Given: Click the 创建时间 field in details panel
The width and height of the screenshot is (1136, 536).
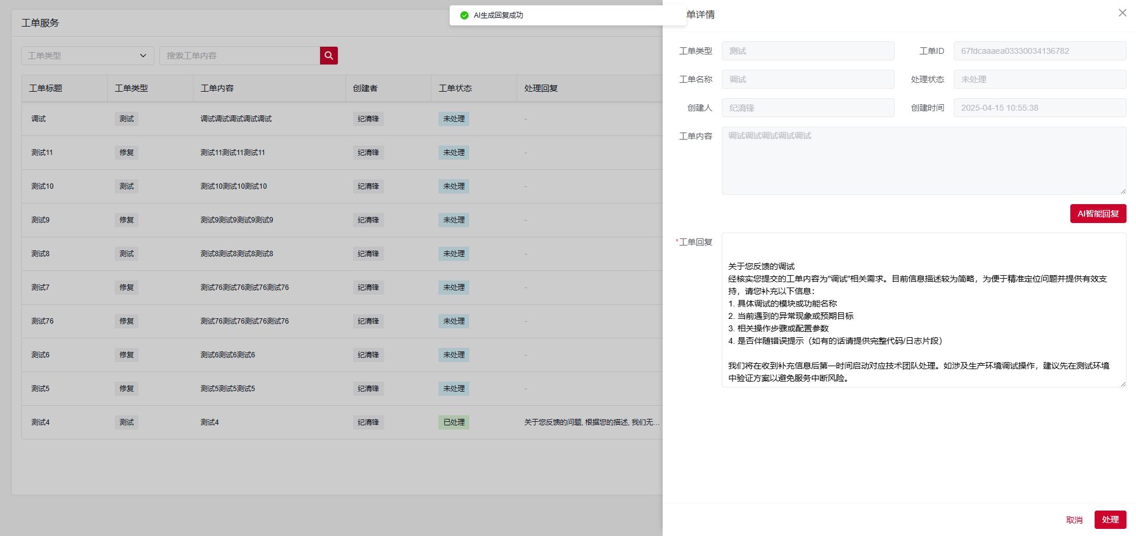Looking at the screenshot, I should (x=1039, y=108).
